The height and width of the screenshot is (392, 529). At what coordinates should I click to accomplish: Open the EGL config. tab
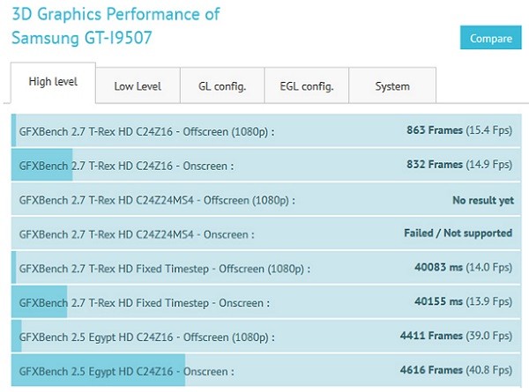click(306, 85)
